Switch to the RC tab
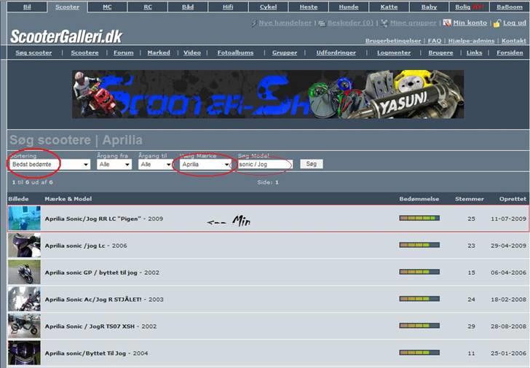Image resolution: width=530 pixels, height=368 pixels. click(148, 7)
